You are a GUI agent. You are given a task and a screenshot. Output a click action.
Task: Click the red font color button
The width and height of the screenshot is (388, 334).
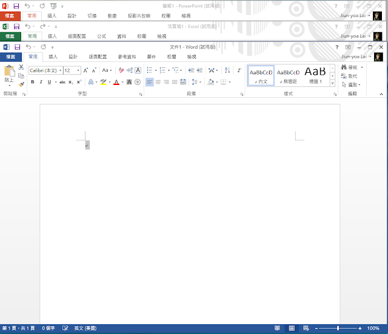coord(116,82)
